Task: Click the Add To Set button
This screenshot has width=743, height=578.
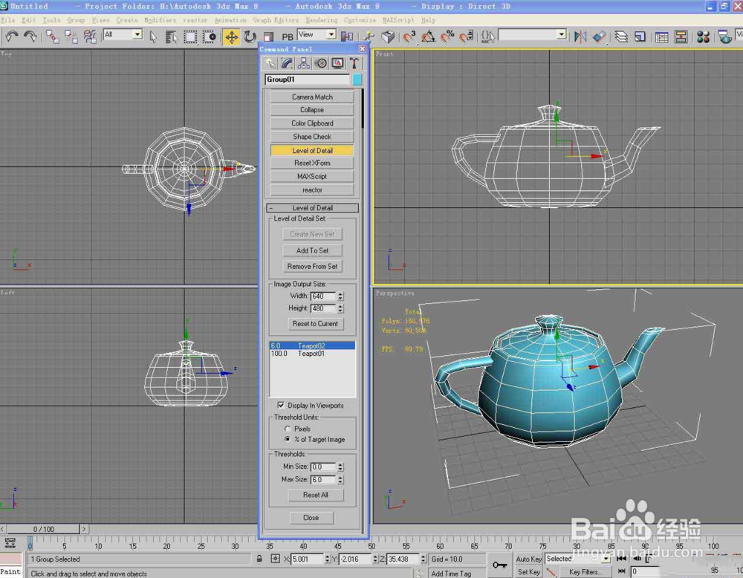Action: (x=312, y=250)
